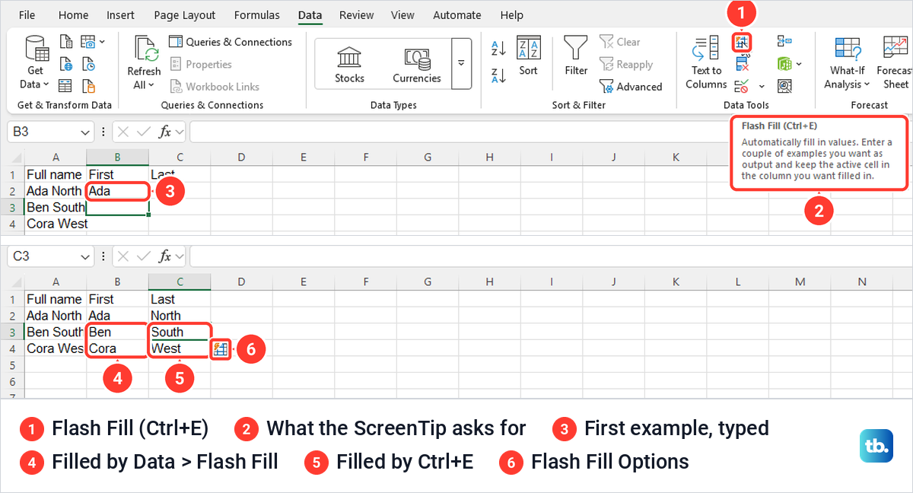Image resolution: width=913 pixels, height=493 pixels.
Task: Click the From Web globe icon
Action: click(x=66, y=64)
